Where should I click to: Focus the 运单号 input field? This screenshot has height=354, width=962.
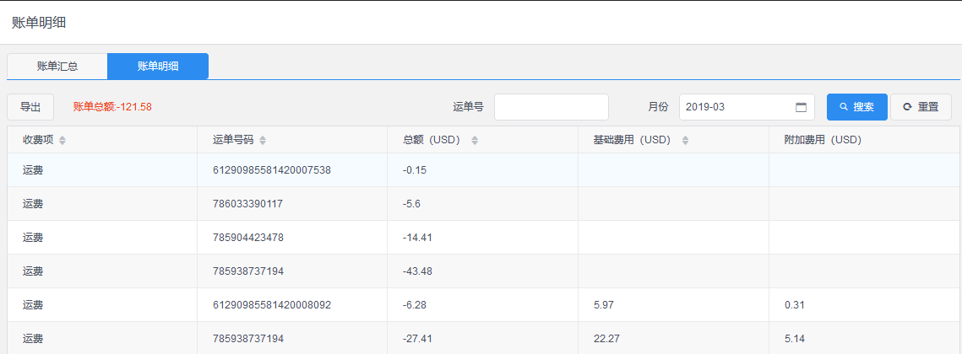pyautogui.click(x=552, y=107)
